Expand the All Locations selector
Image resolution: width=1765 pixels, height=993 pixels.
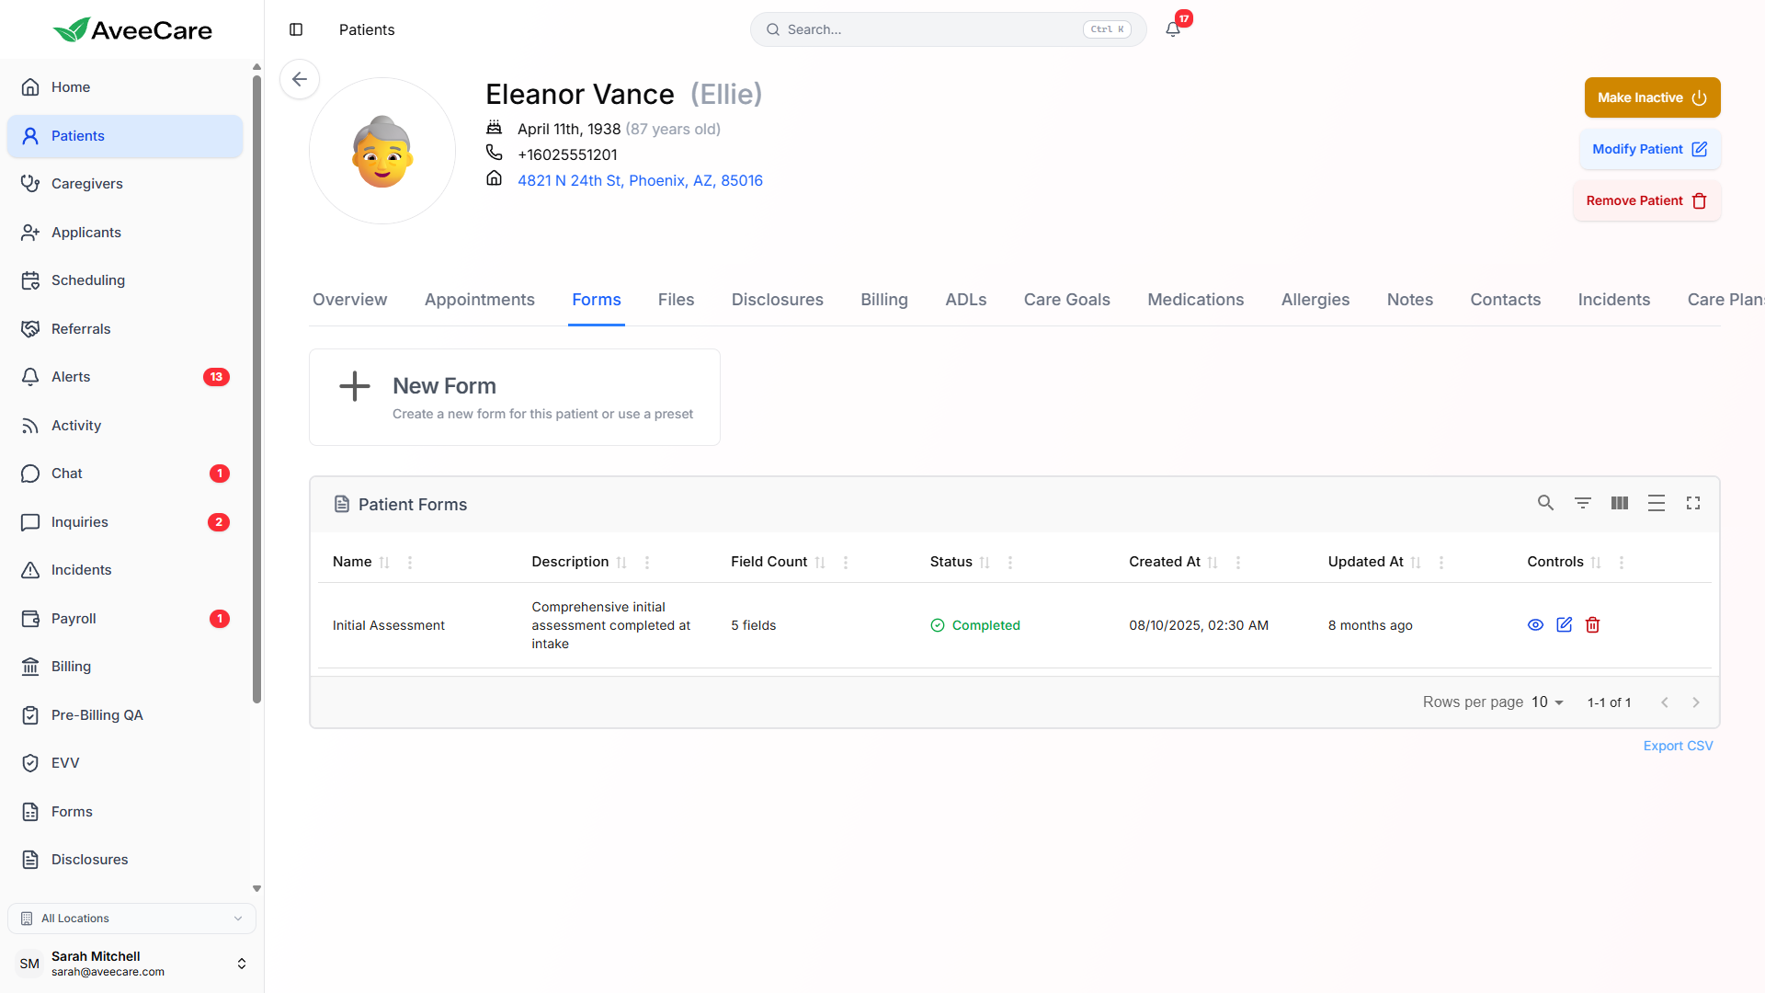point(131,919)
